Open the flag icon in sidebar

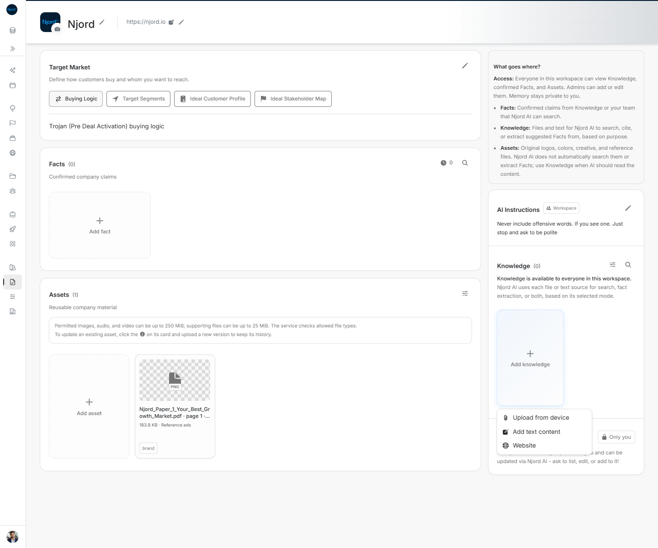[x=12, y=123]
